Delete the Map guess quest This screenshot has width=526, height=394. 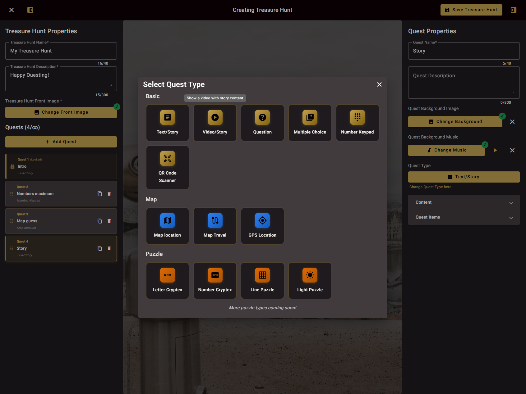[109, 221]
